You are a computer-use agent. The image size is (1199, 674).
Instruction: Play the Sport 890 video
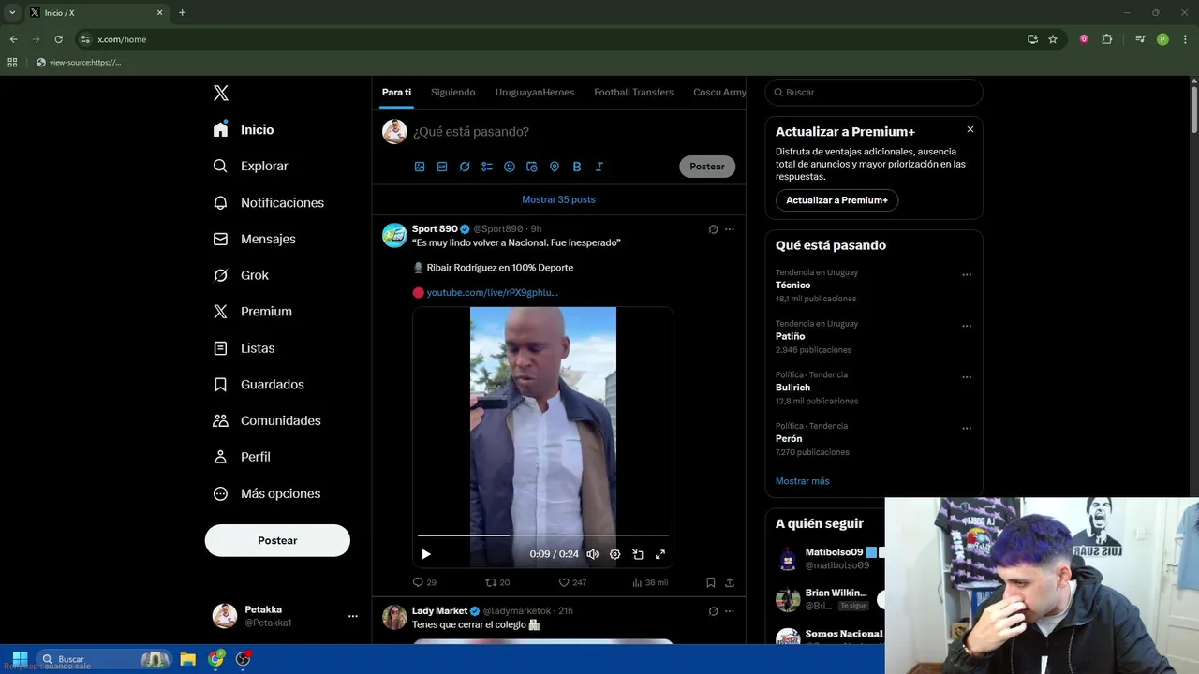tap(426, 554)
